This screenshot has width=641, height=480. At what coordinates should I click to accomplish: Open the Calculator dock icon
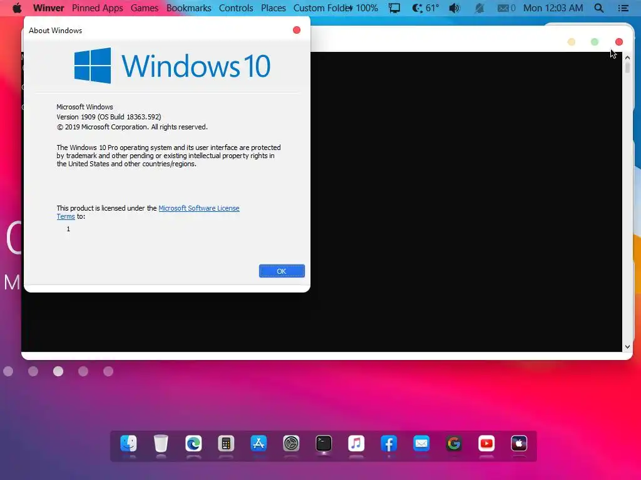226,444
